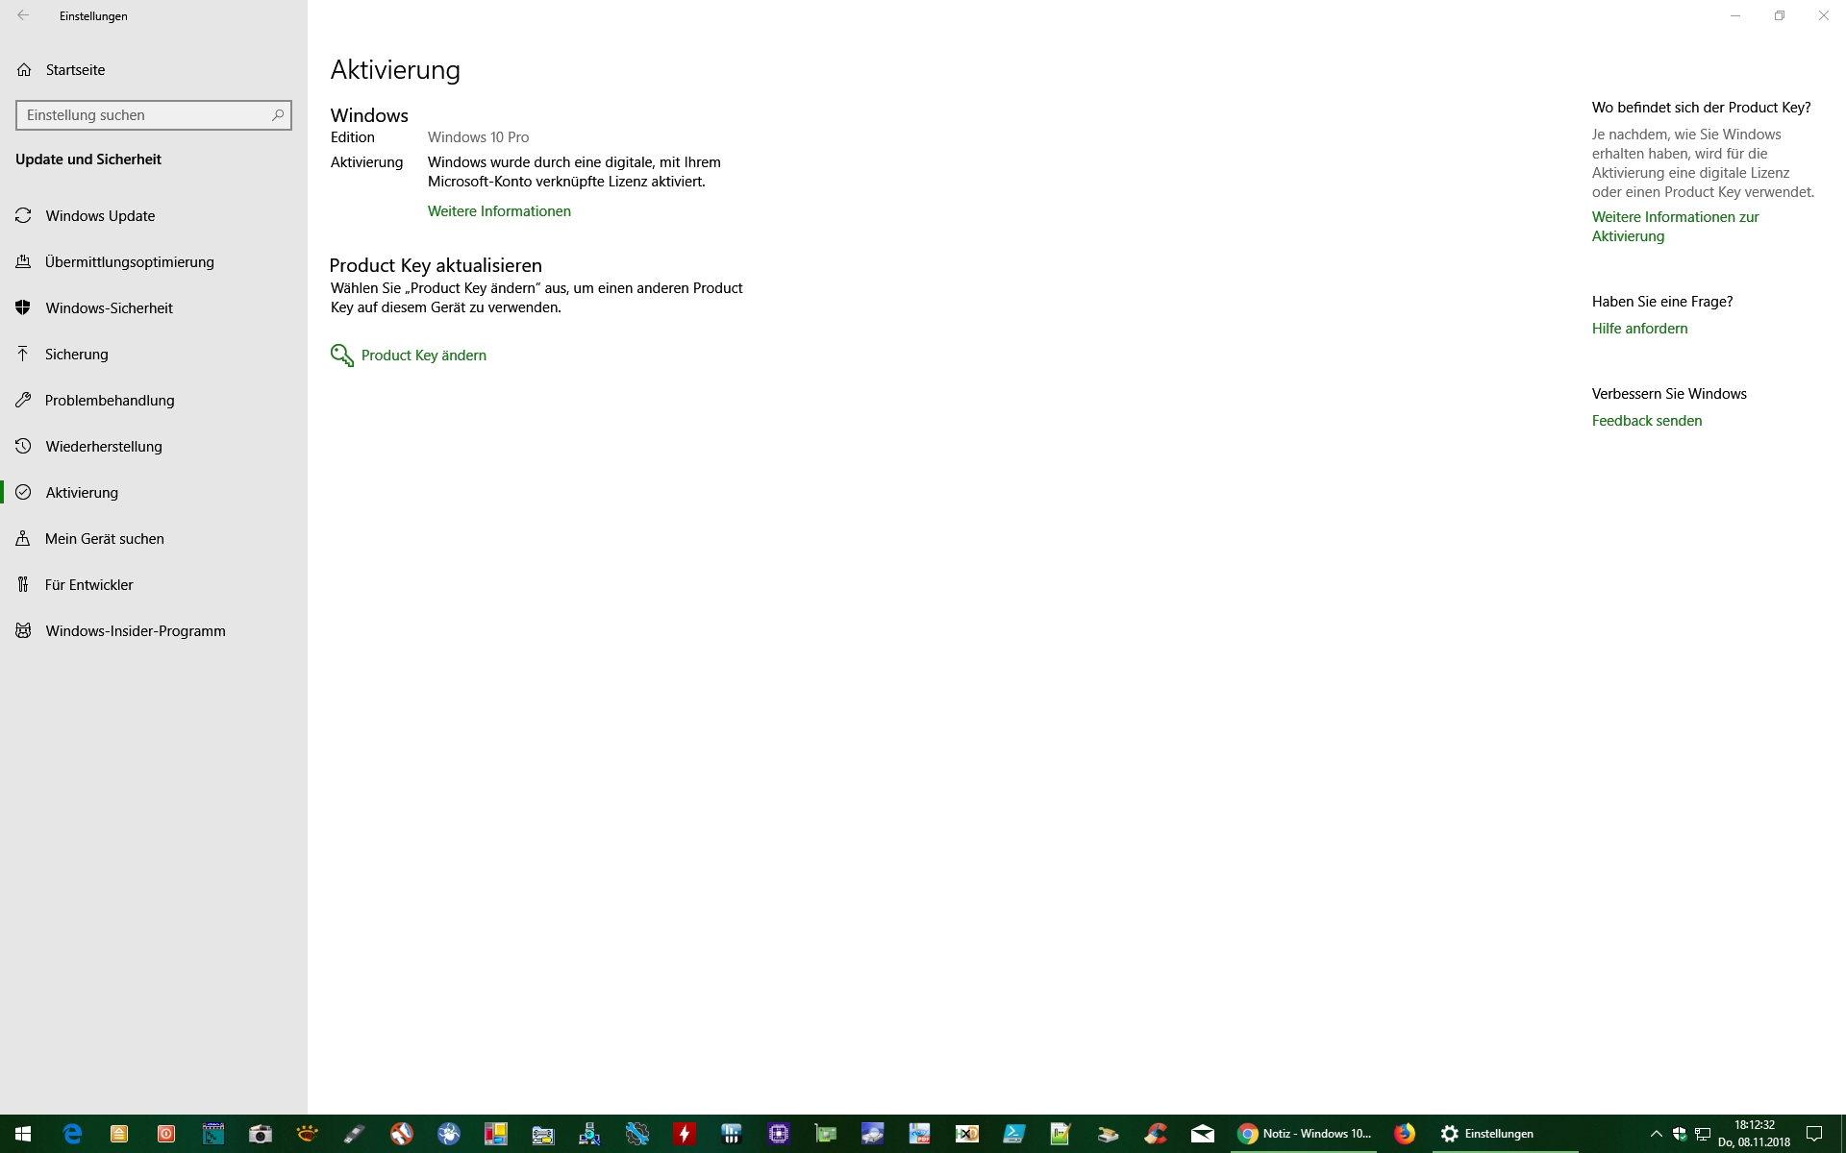Click the Product Key ändern link
Viewport: 1846px width, 1153px height.
point(423,356)
